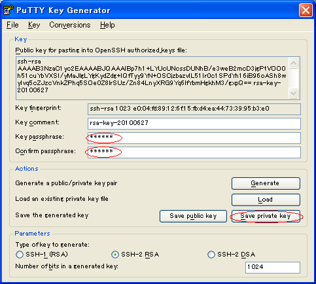Click the PuTTY key icon in title bar

(9, 10)
